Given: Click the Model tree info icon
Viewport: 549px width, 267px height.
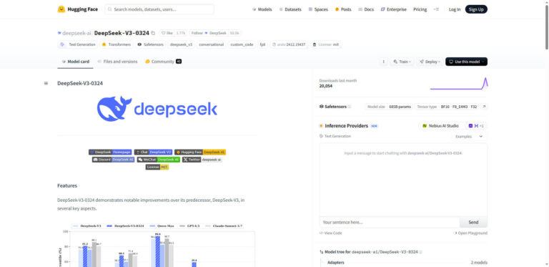Looking at the screenshot, I should [421, 252].
